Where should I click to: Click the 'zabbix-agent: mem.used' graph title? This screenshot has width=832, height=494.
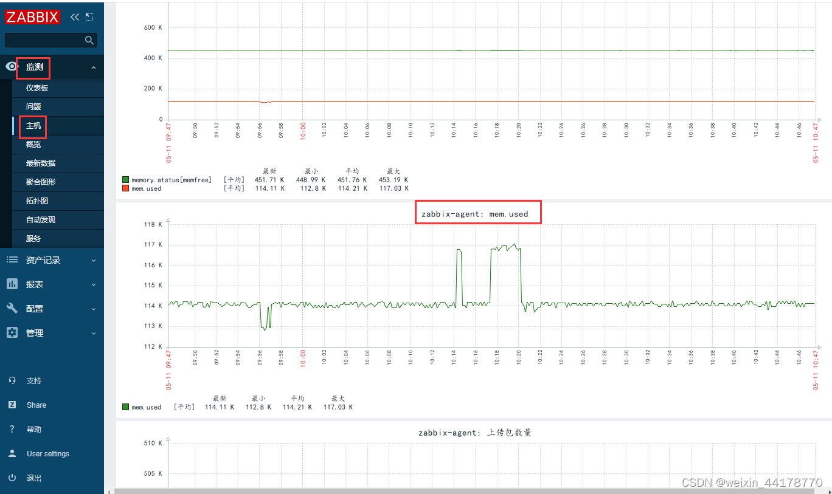[475, 214]
